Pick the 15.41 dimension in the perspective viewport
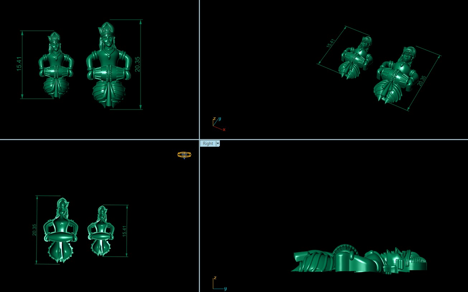The height and width of the screenshot is (292, 468). (x=330, y=43)
